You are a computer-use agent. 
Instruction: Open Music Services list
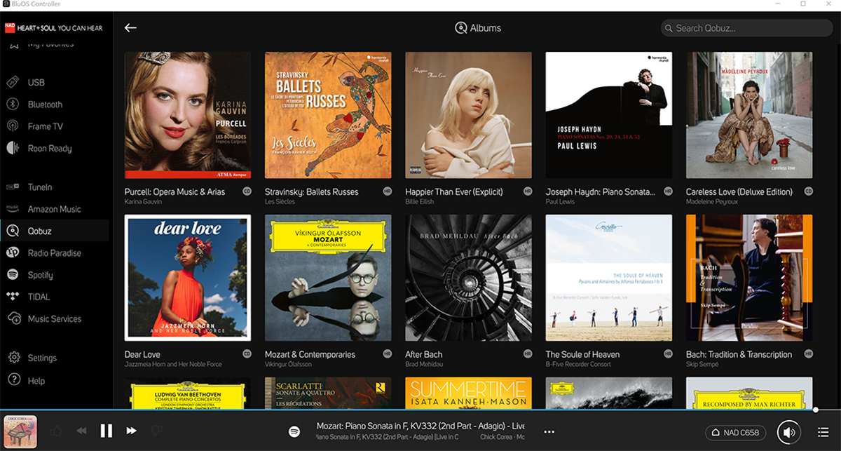click(x=55, y=319)
